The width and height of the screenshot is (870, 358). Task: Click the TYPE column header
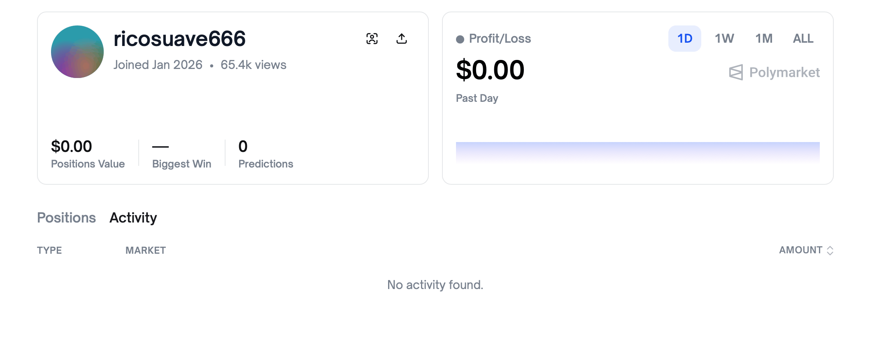tap(49, 250)
